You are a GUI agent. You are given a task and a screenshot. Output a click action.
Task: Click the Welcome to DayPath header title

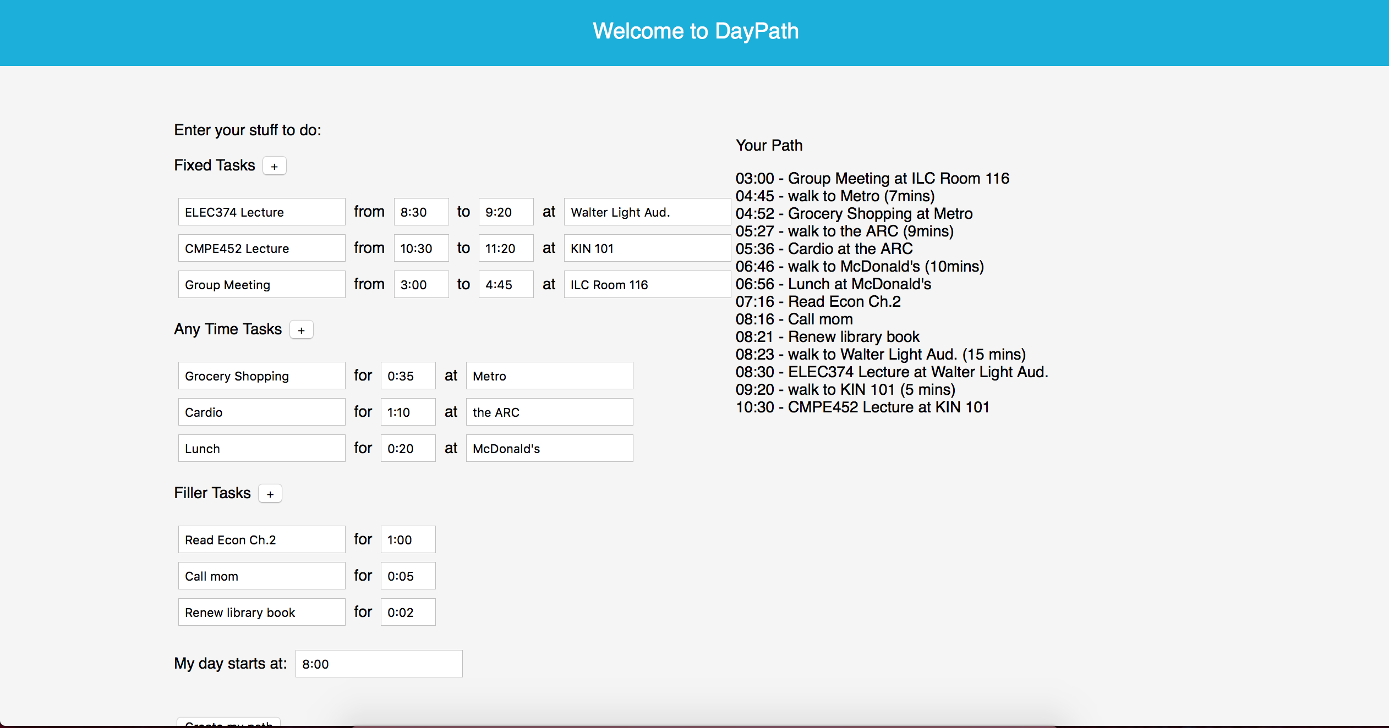pyautogui.click(x=695, y=31)
